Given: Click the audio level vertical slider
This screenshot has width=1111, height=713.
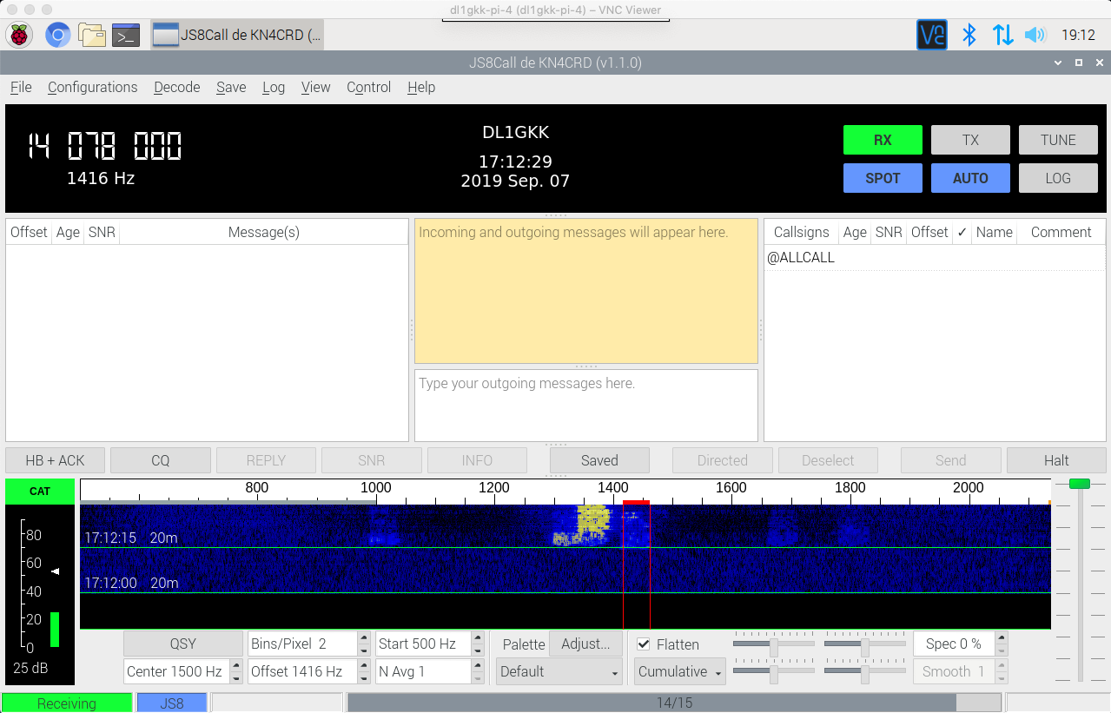Looking at the screenshot, I should pyautogui.click(x=1080, y=580).
